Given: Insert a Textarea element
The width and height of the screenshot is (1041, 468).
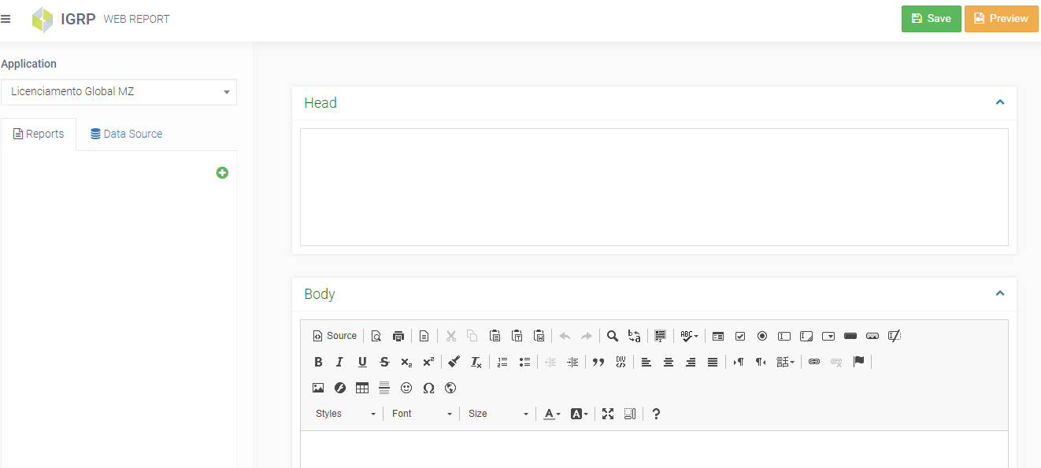Looking at the screenshot, I should click(x=806, y=336).
